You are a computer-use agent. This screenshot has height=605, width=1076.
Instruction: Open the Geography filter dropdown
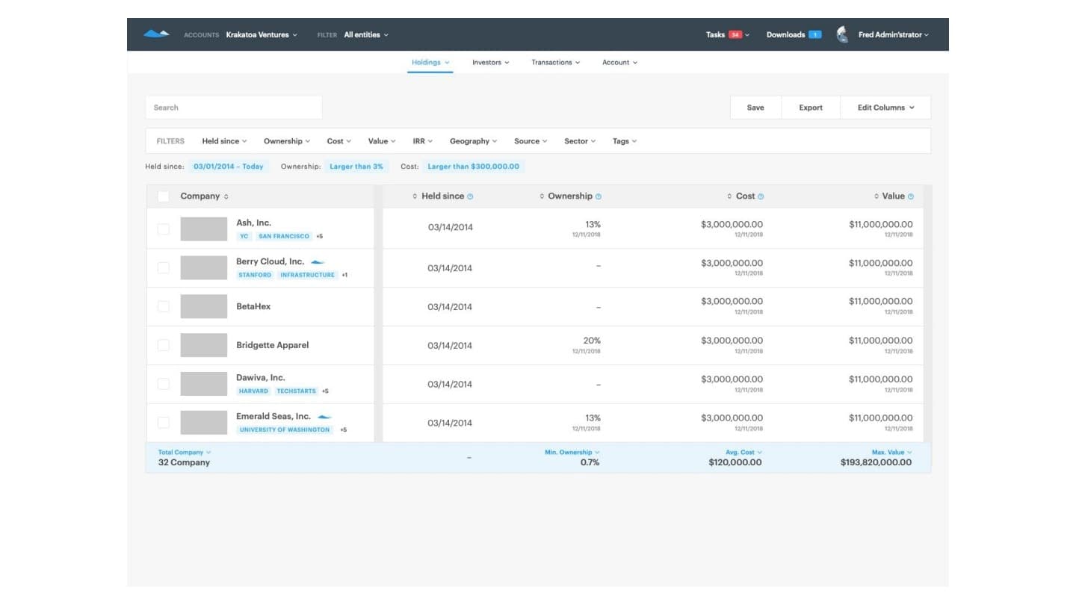474,141
